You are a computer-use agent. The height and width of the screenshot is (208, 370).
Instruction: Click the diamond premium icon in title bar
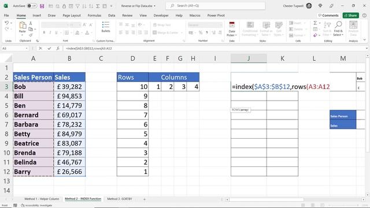[x=320, y=6]
